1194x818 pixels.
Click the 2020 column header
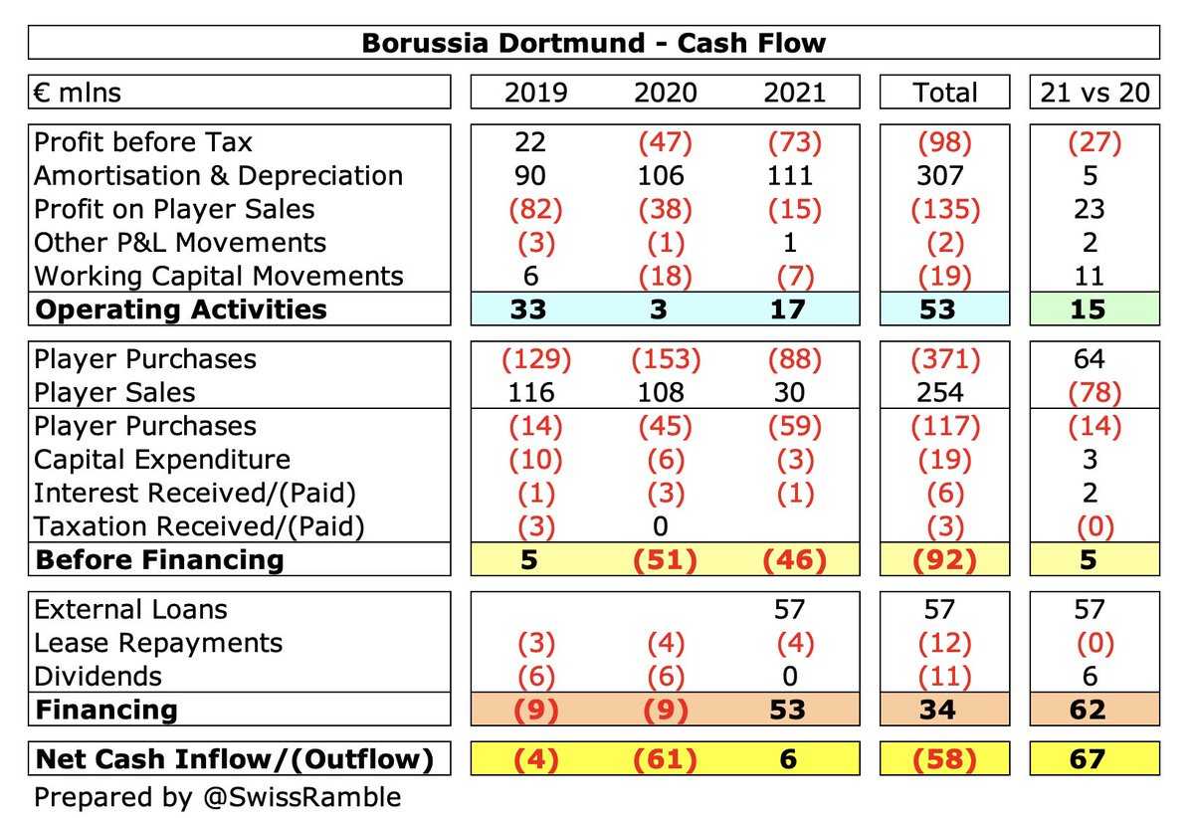[x=667, y=93]
